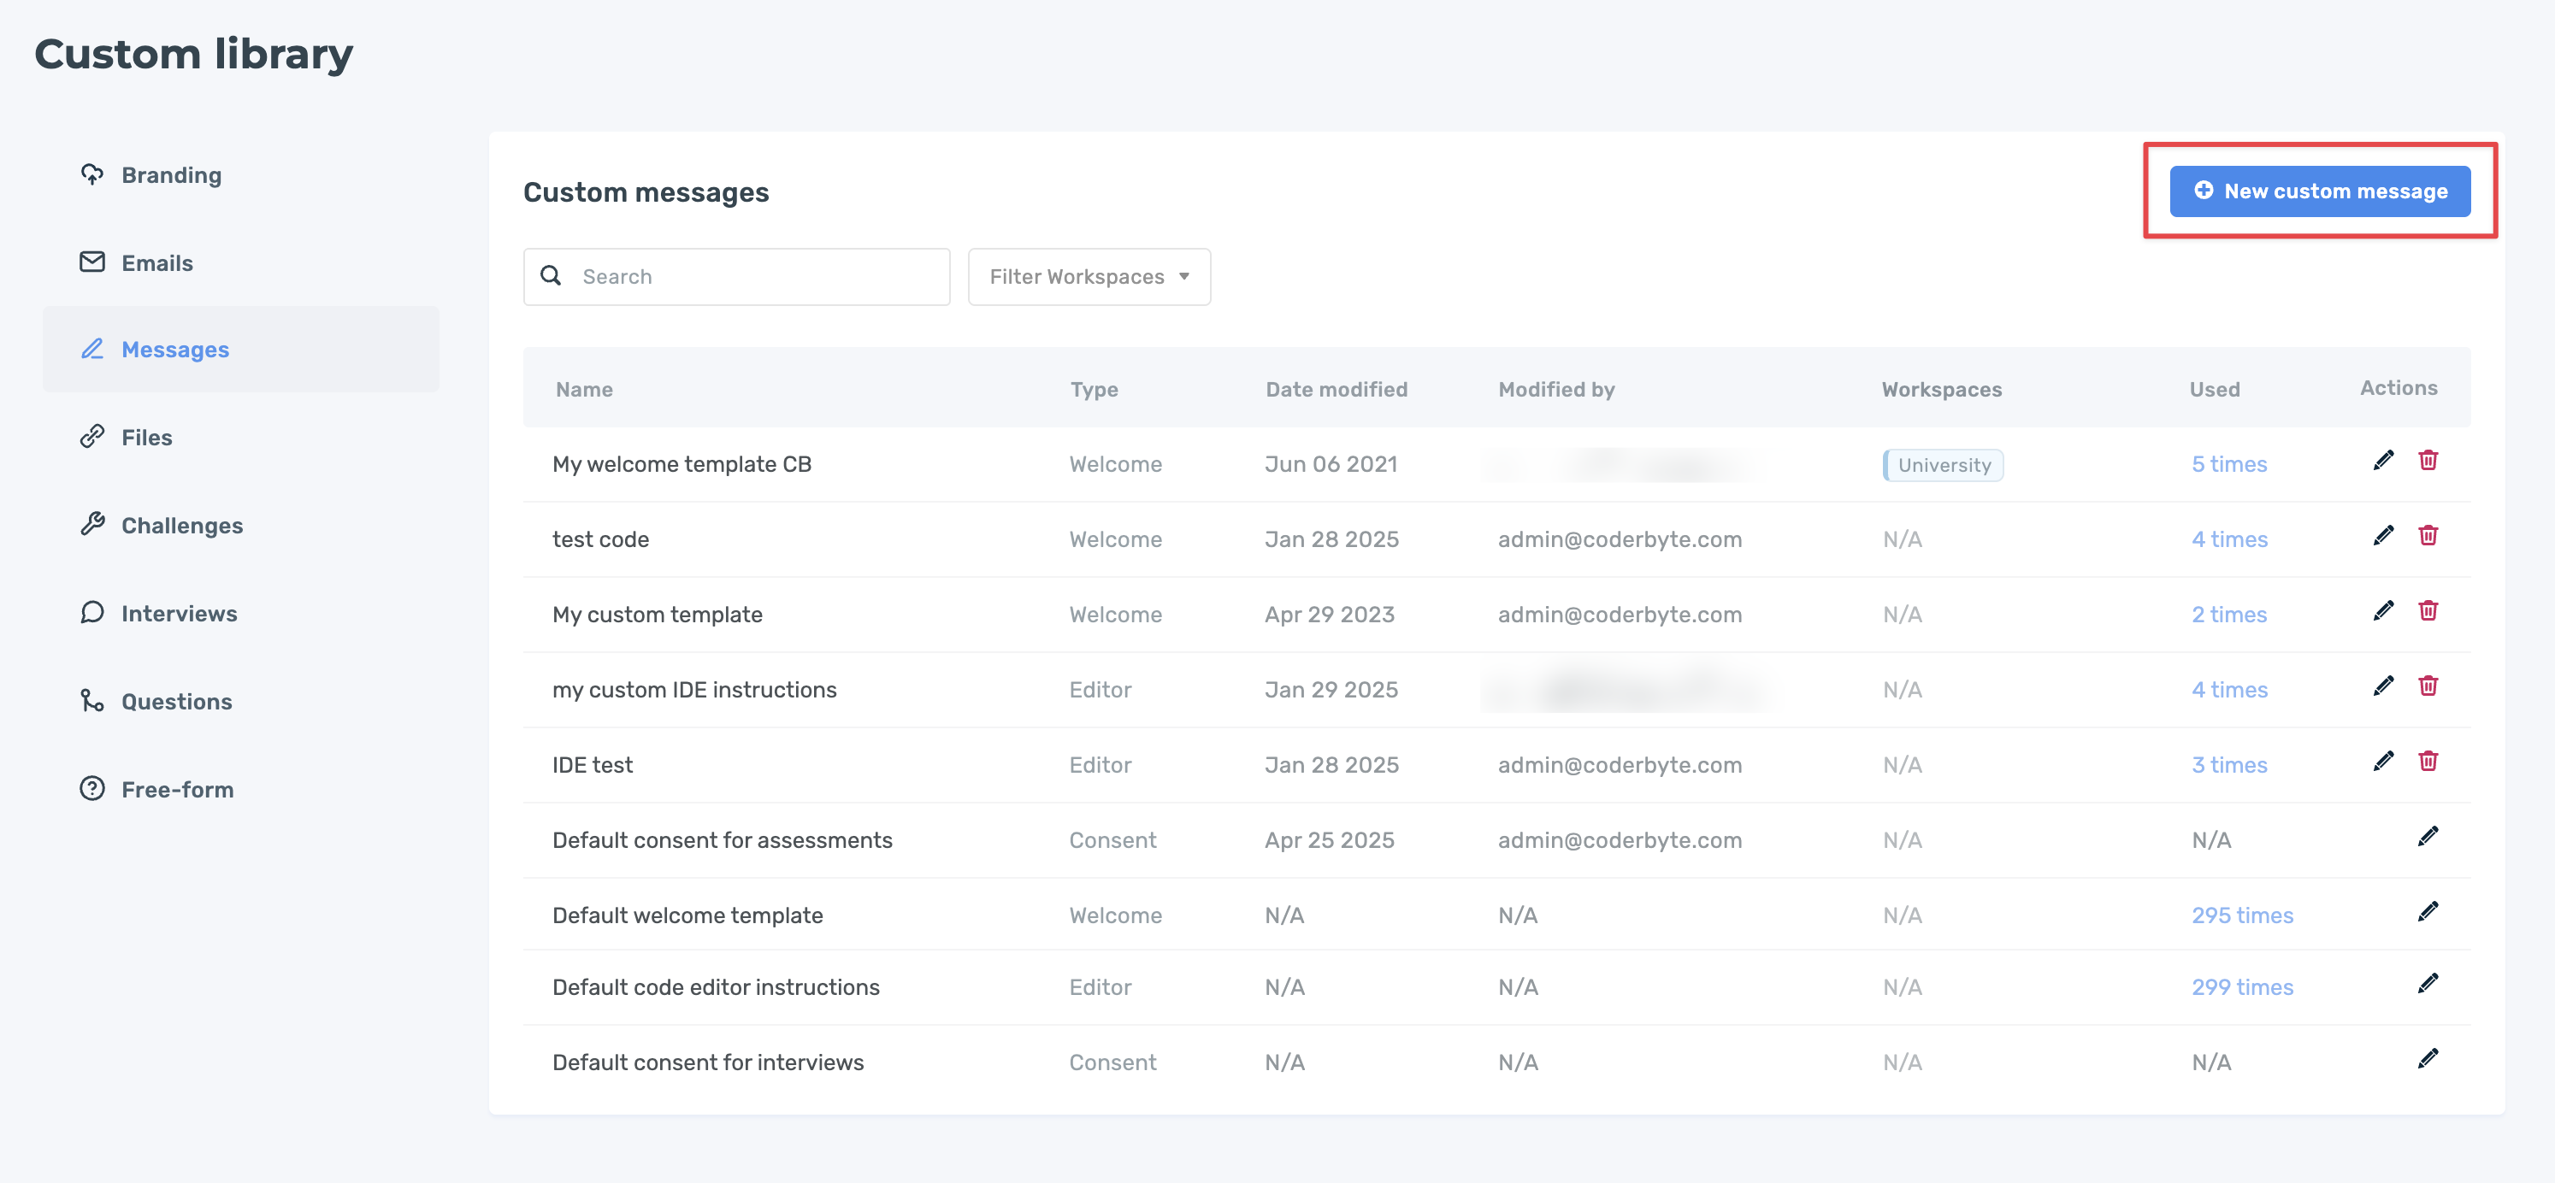
Task: Open the Free-form sidebar item
Action: click(x=178, y=789)
